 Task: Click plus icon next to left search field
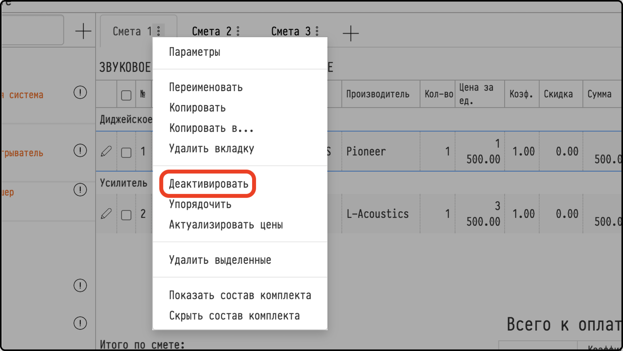tap(83, 31)
